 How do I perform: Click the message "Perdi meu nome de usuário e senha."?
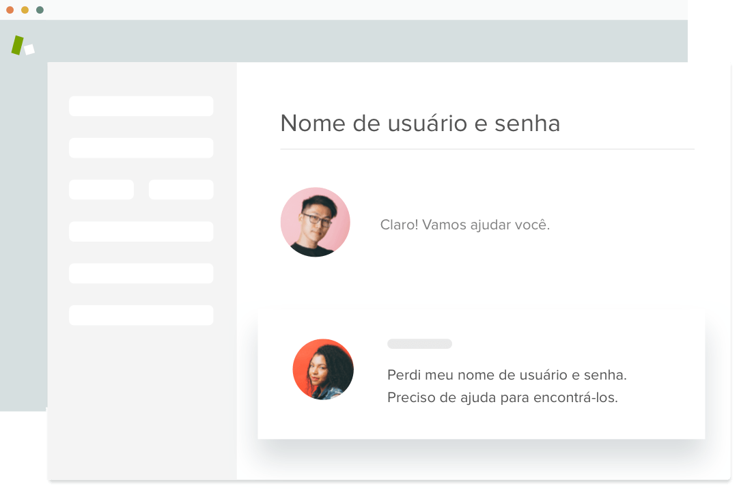point(507,375)
